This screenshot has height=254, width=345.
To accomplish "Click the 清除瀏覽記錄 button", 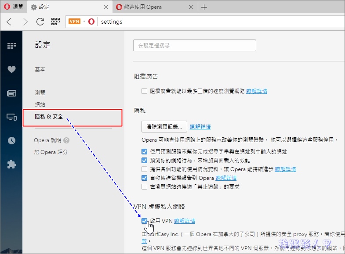I will click(x=164, y=126).
